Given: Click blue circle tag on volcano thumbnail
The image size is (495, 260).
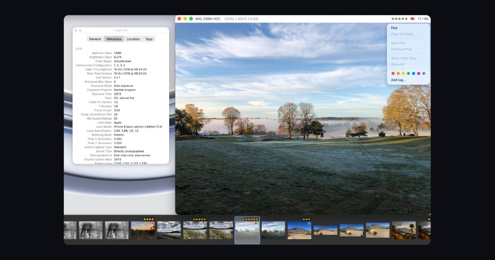Looking at the screenshot, I should [309, 223].
